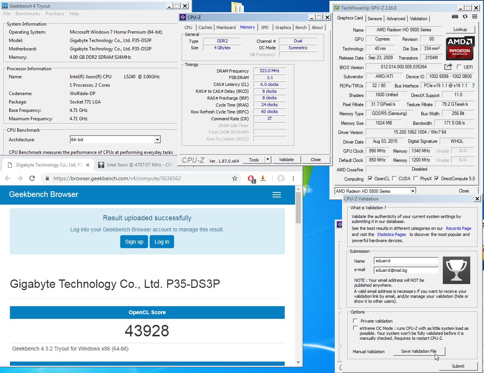Open the Geekbench Purchase menu
The height and width of the screenshot is (373, 484).
click(55, 13)
